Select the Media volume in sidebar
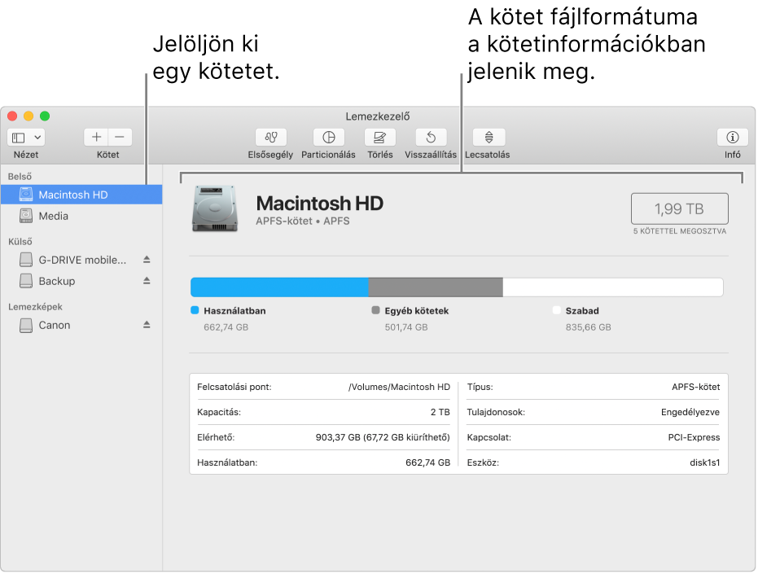This screenshot has width=758, height=574. (81, 216)
